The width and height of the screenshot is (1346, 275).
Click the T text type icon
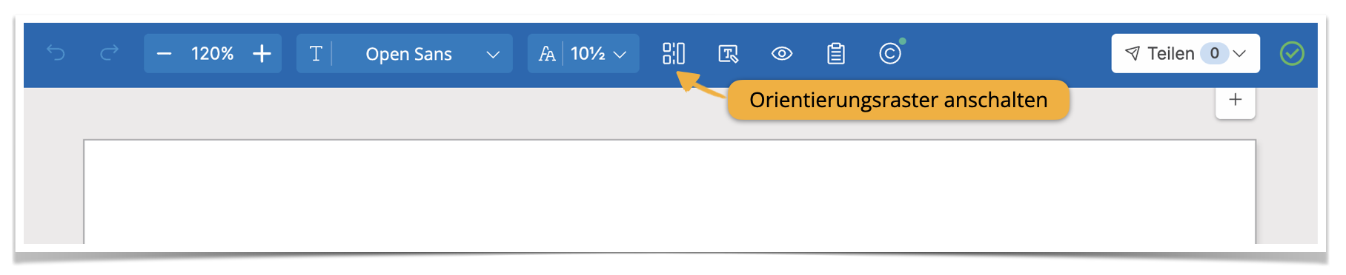[x=316, y=54]
